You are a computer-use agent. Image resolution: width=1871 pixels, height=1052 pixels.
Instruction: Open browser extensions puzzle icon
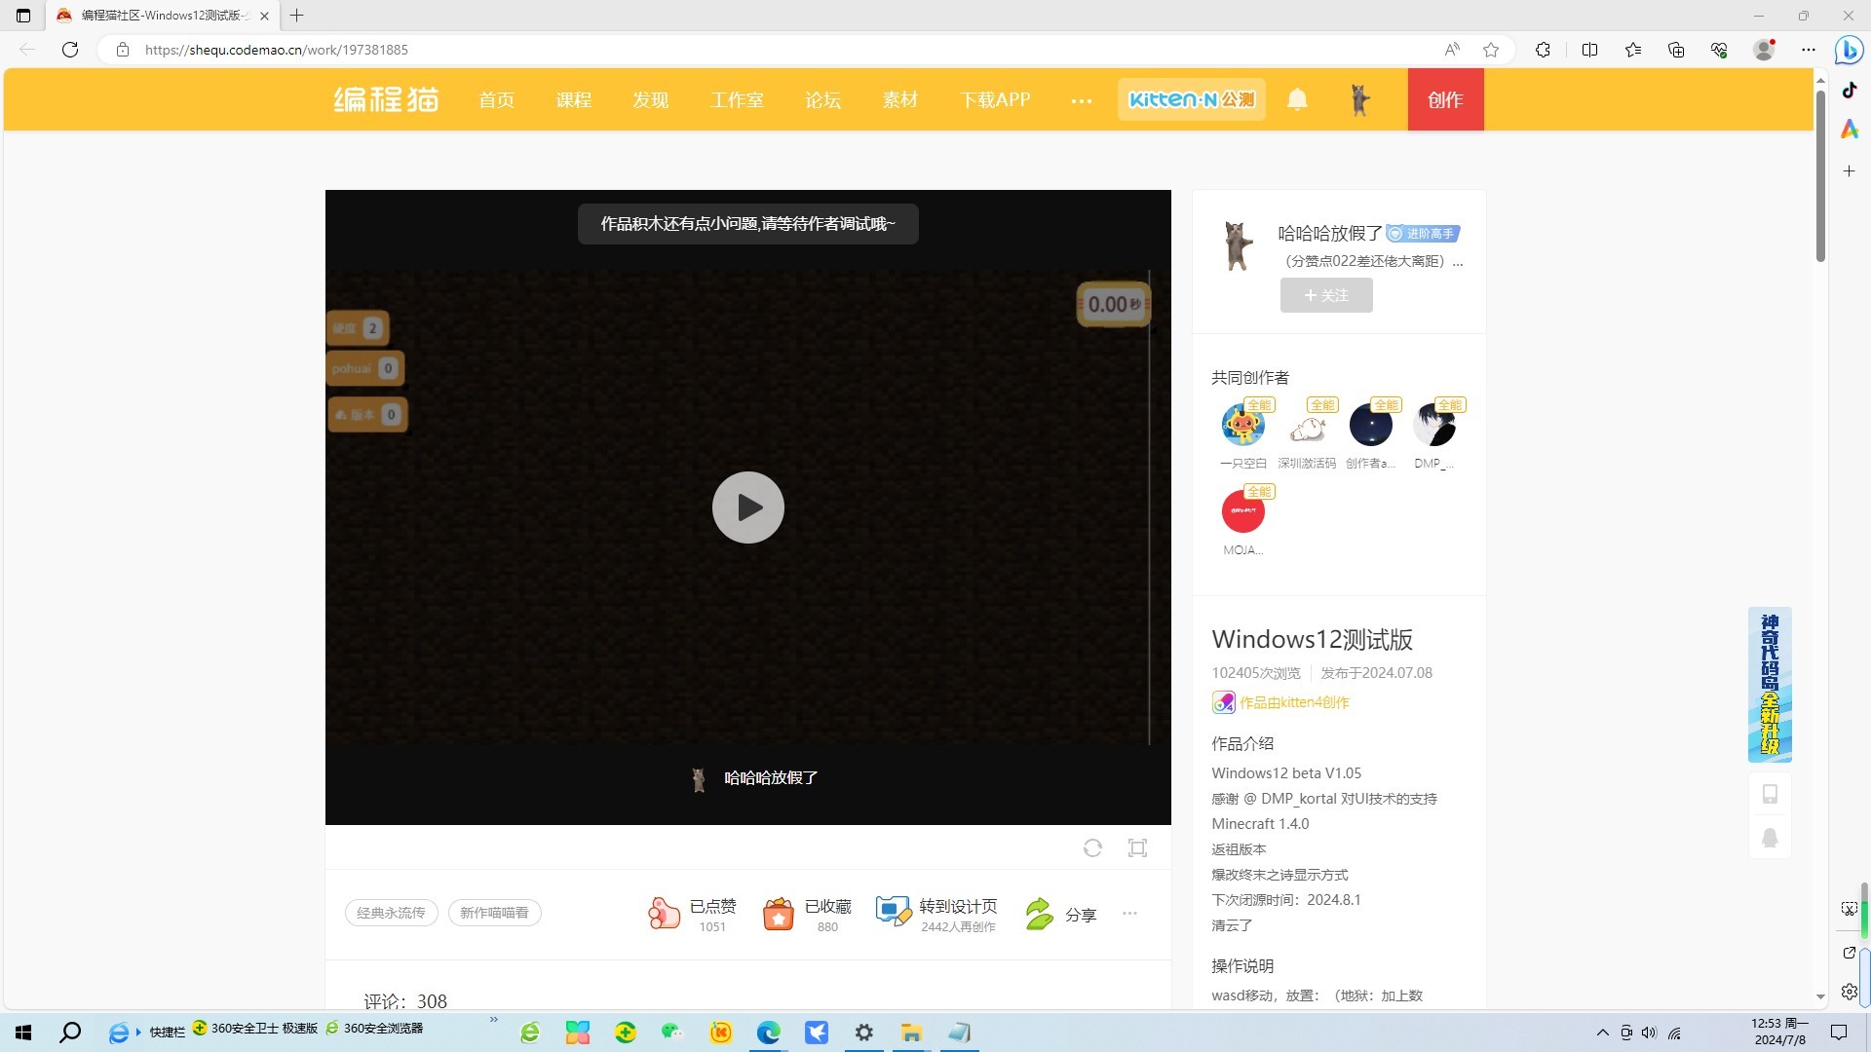(x=1543, y=50)
